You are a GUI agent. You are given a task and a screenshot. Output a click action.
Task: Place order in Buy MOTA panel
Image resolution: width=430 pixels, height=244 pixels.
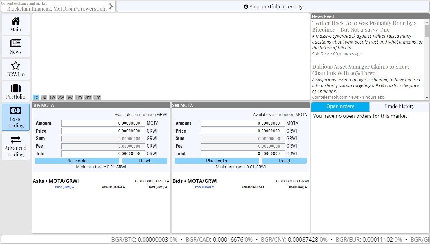(x=77, y=161)
